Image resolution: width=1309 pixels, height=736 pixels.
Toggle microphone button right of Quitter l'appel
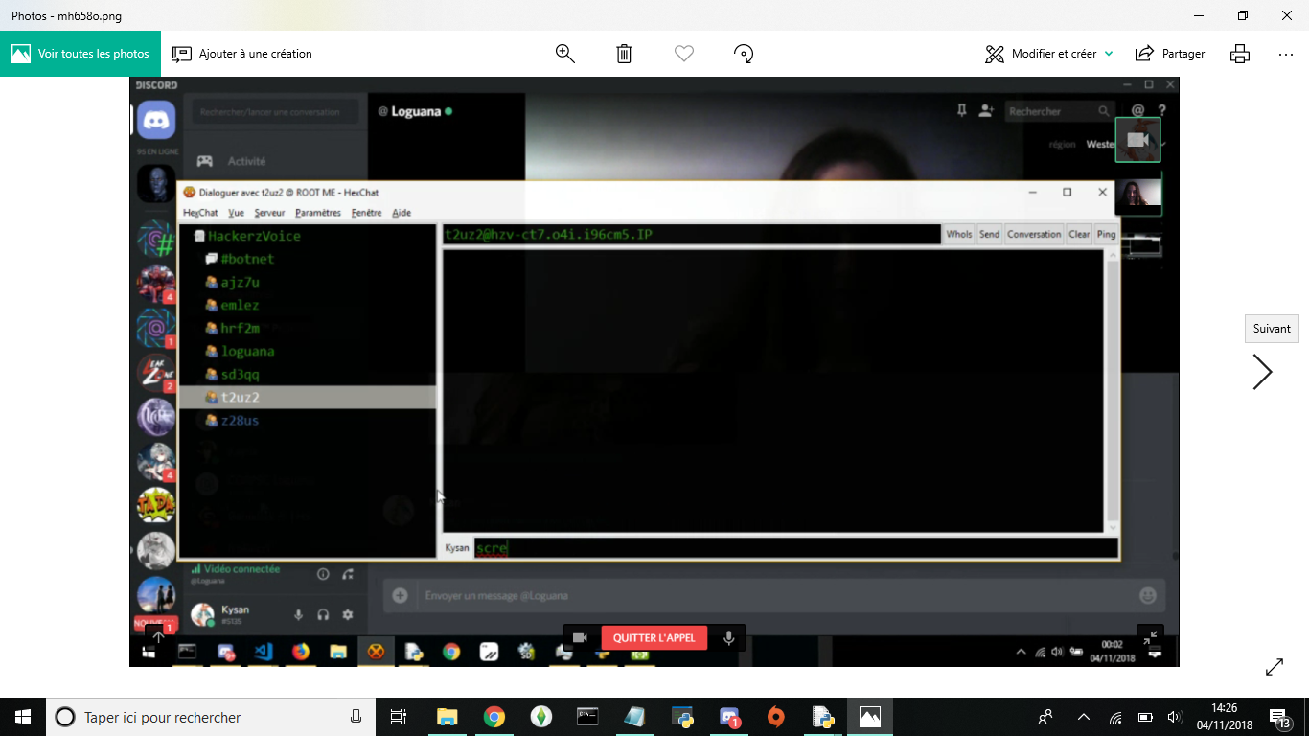click(x=729, y=637)
